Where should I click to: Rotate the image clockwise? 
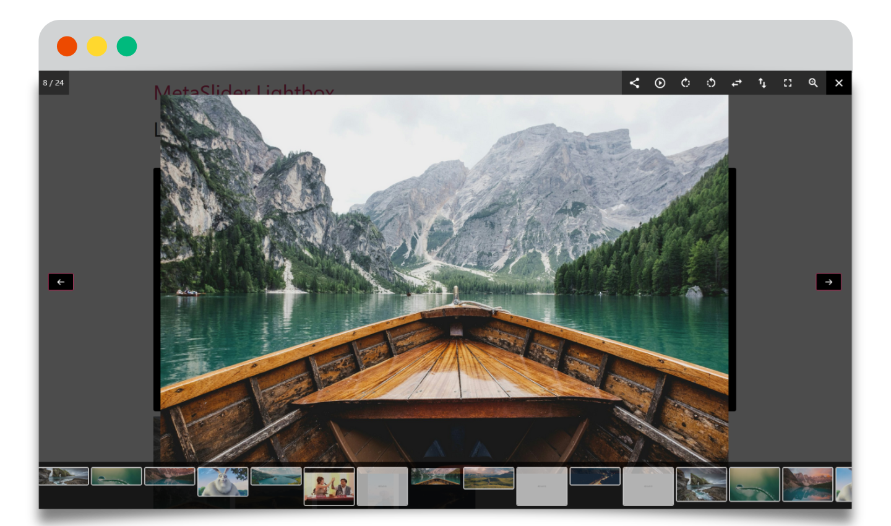pyautogui.click(x=686, y=83)
